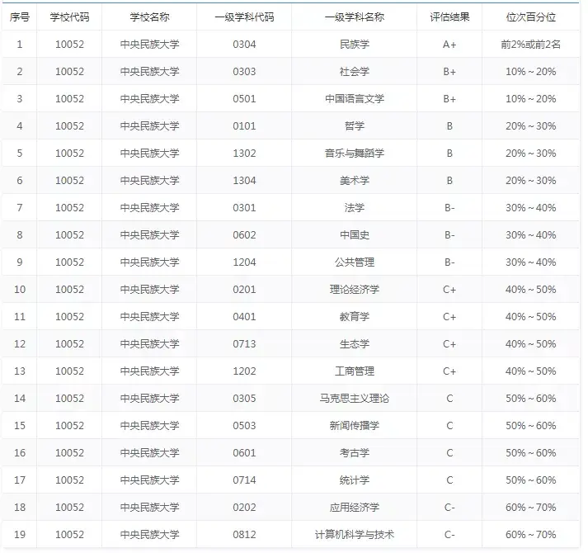The width and height of the screenshot is (588, 553).
Task: Click discipline code 0714
Action: (244, 480)
